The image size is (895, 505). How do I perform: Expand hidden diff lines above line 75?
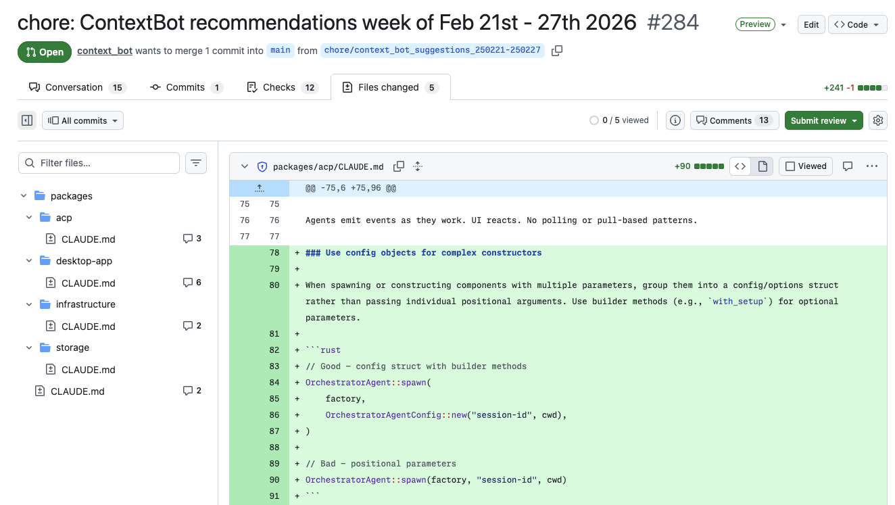pyautogui.click(x=260, y=187)
